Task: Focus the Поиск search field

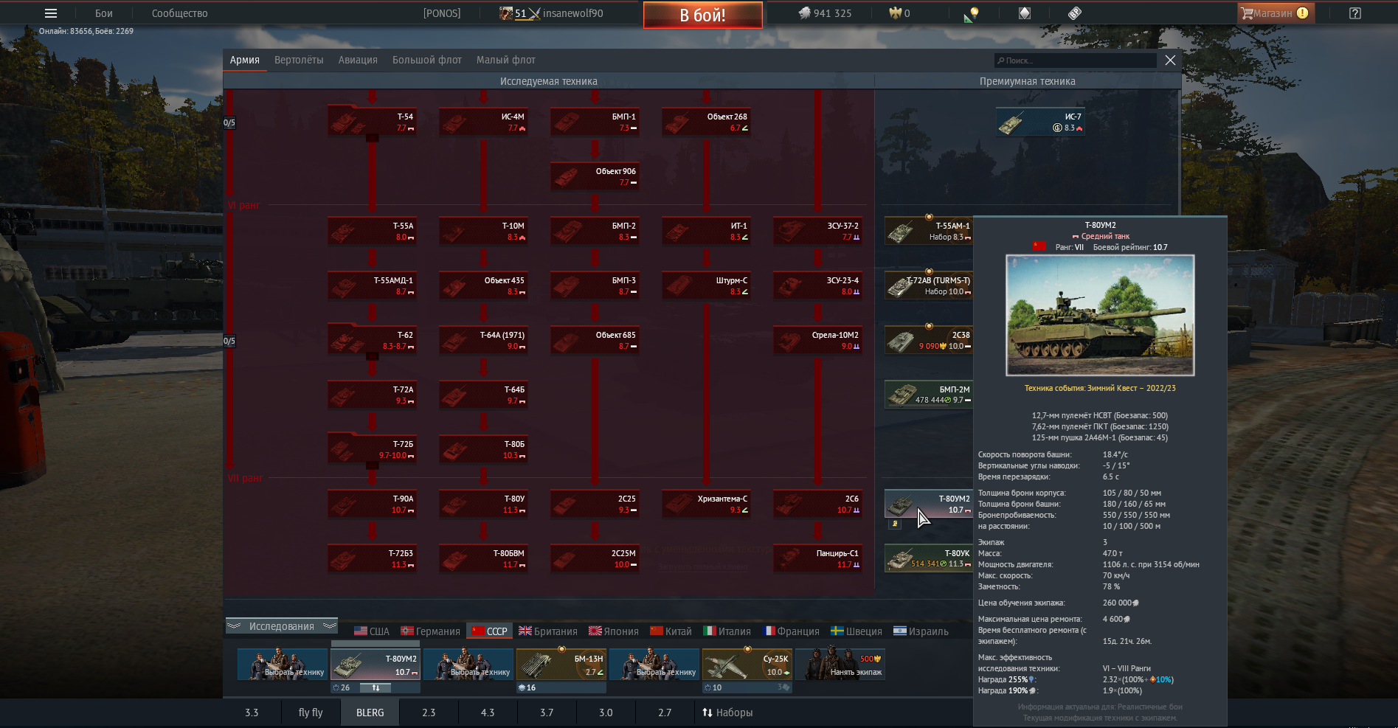Action: 1076,60
